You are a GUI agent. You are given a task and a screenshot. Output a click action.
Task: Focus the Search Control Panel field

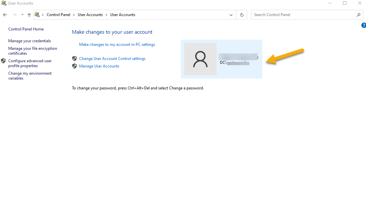click(304, 15)
